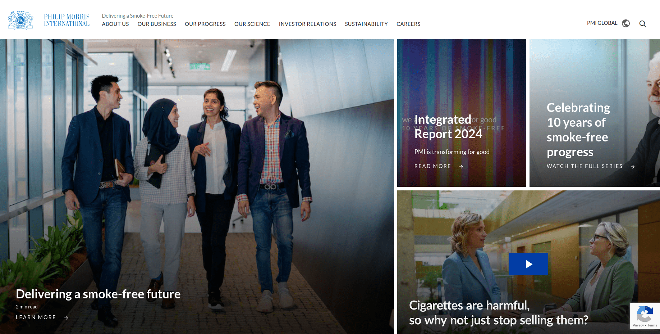Open the Delivering a smoke-free future headline
660x334 pixels.
[98, 294]
